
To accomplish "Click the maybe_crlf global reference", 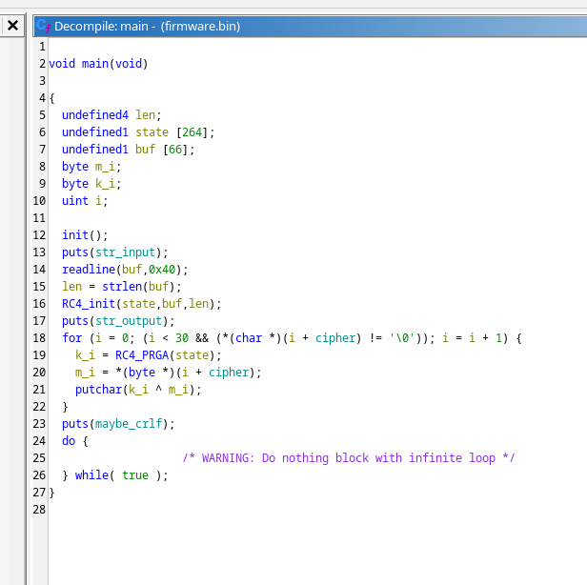I will pyautogui.click(x=133, y=424).
